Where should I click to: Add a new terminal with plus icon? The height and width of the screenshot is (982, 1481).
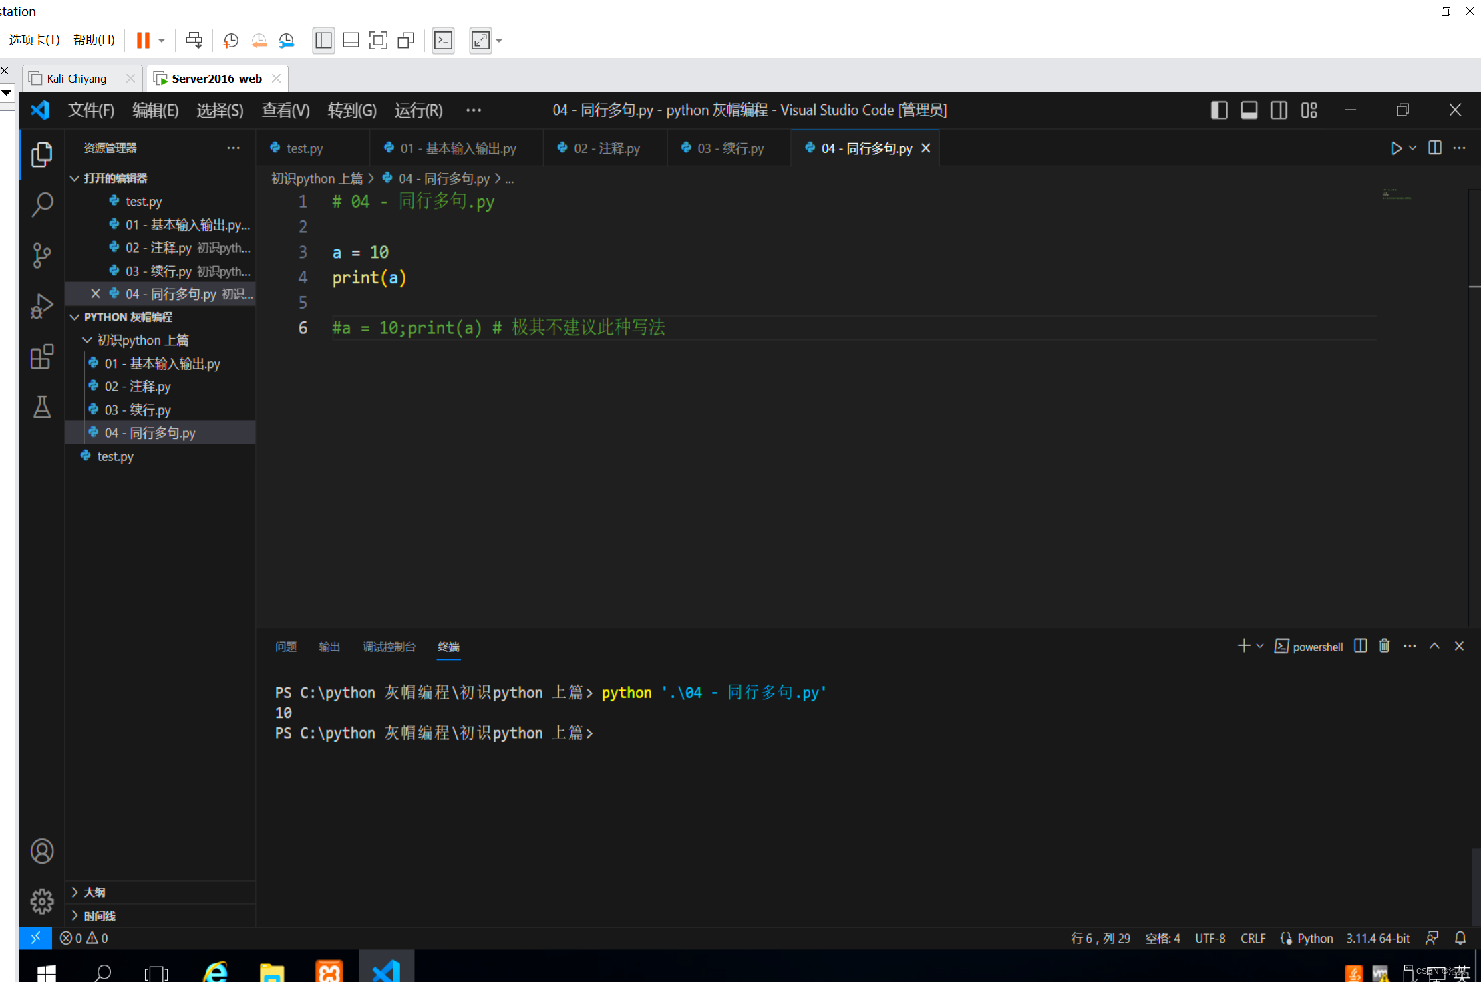click(1243, 646)
